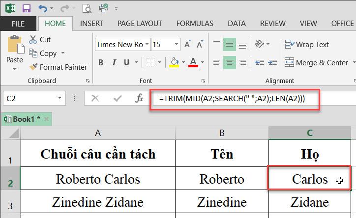The width and height of the screenshot is (356, 218).
Task: Click the Save icon in quick access toolbar
Action: 27,9
